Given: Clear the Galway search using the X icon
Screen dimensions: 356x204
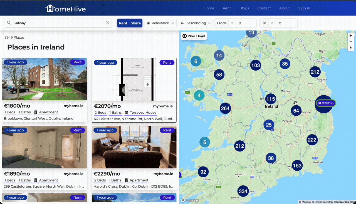Looking at the screenshot, I should (108, 23).
